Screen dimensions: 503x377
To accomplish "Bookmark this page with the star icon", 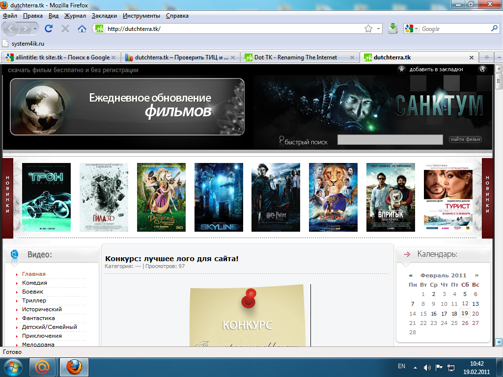I will pyautogui.click(x=368, y=29).
